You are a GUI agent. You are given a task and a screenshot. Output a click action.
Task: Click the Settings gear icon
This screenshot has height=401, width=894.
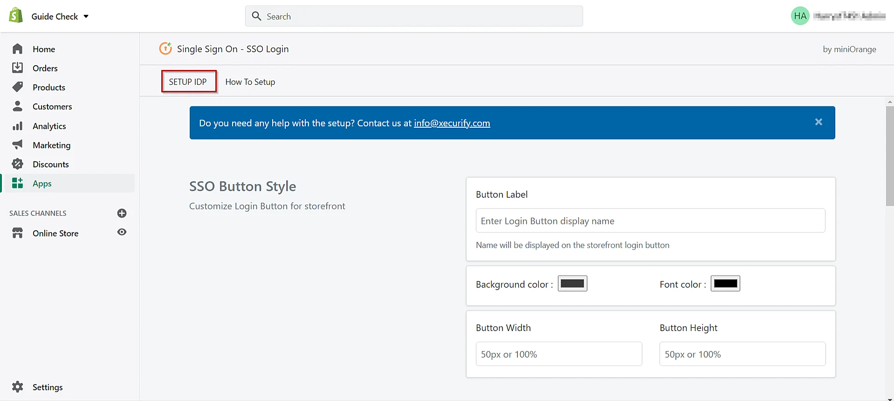(x=18, y=387)
